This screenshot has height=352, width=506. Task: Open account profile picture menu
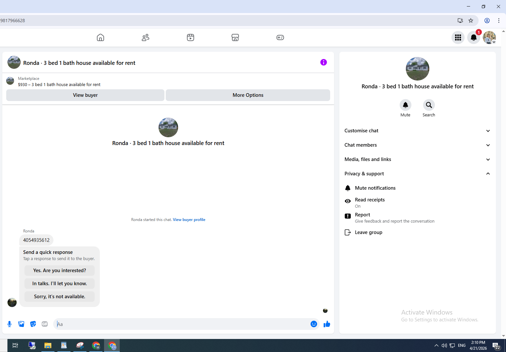pos(489,37)
